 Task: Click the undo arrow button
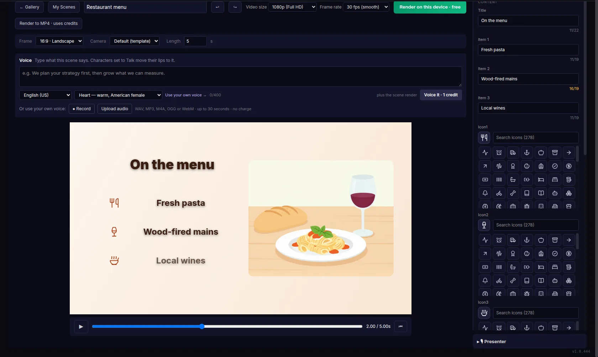(217, 7)
